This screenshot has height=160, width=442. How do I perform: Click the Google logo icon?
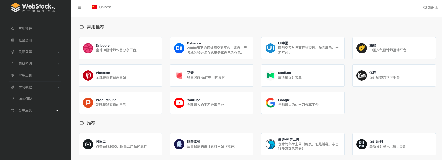coord(270,103)
